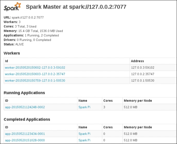
Task: Select URL value spark://127.0.0.2:7077 text
Action: pyautogui.click(x=28, y=17)
